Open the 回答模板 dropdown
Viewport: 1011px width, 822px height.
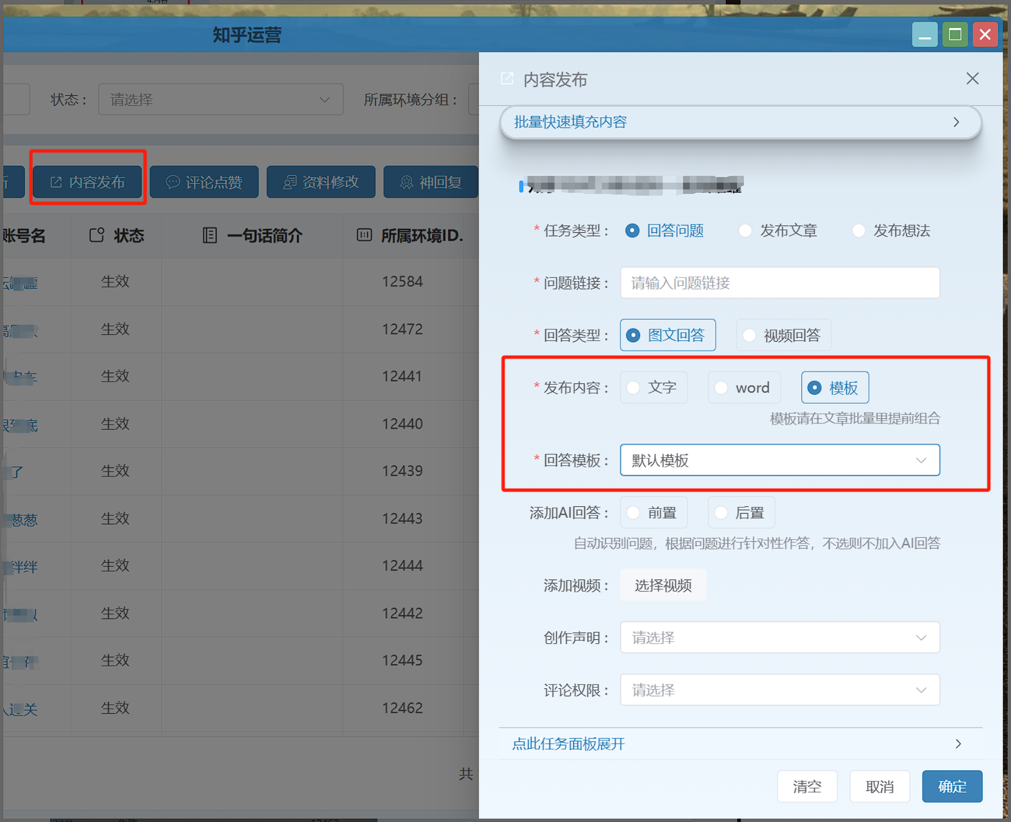click(x=780, y=460)
